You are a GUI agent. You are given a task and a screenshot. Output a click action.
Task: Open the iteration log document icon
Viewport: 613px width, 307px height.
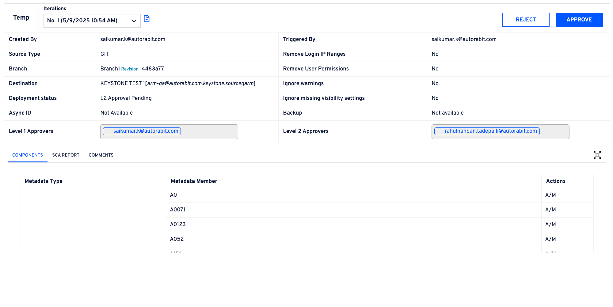(x=147, y=19)
